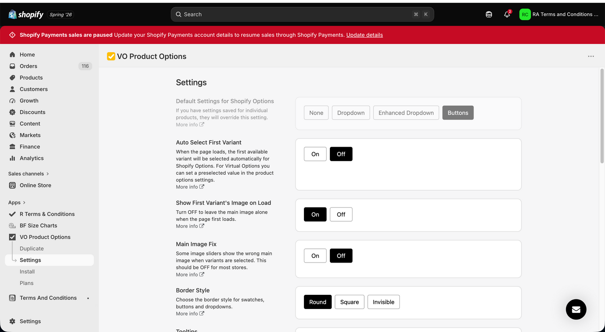Open the email chat bubble

[x=576, y=309]
